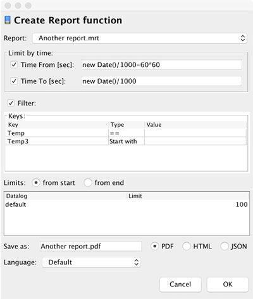Click the Time From expression field
253x299 pixels.
[x=162, y=65]
